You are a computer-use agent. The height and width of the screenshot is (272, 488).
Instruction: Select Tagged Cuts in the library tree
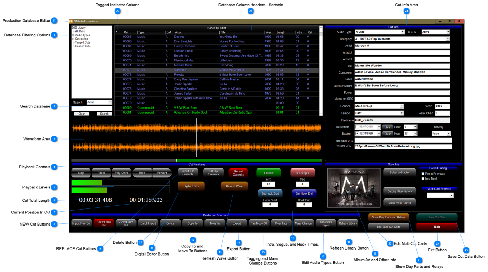pos(83,42)
